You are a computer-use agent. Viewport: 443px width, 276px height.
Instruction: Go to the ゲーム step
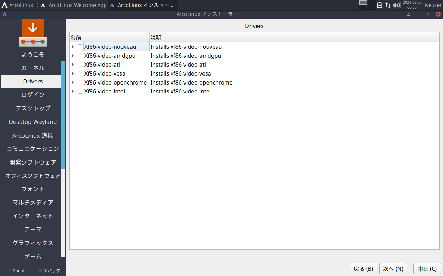click(x=33, y=256)
